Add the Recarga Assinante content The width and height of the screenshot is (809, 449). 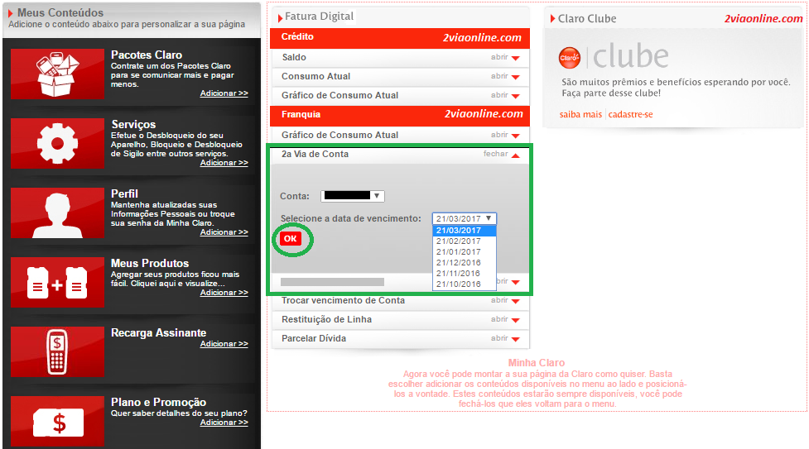click(x=224, y=344)
